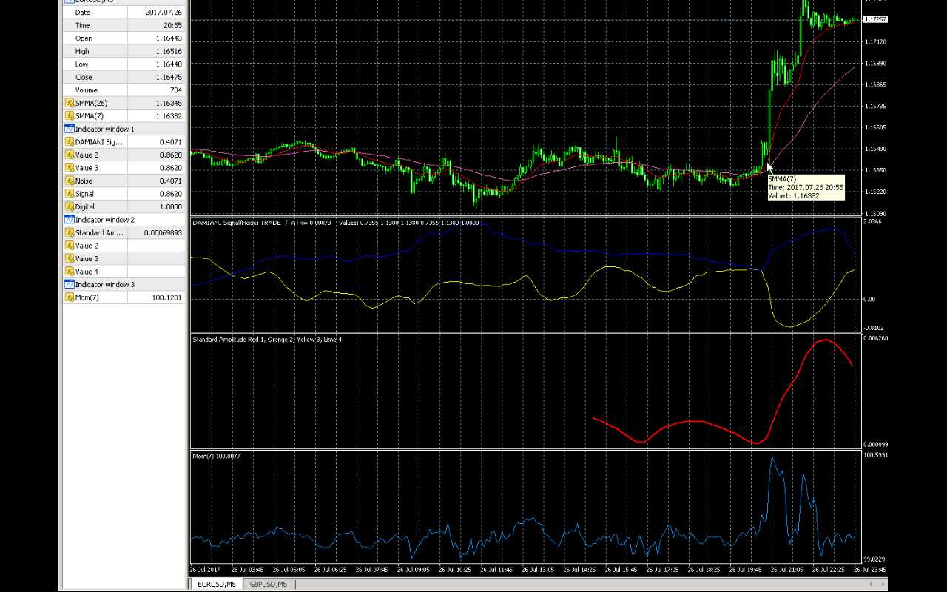Viewport: 947px width, 592px height.
Task: Click Value 2 icon under Indicator window 2
Action: pyautogui.click(x=70, y=246)
